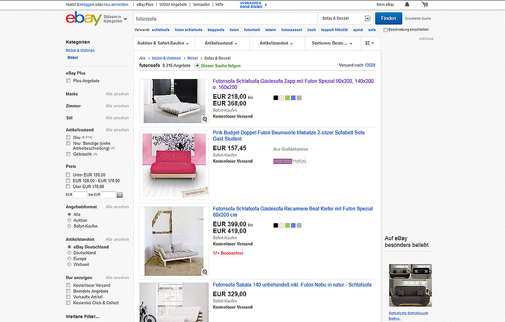Viewport: 505px width, 322px height.
Task: Click the Finden search button
Action: 388,18
